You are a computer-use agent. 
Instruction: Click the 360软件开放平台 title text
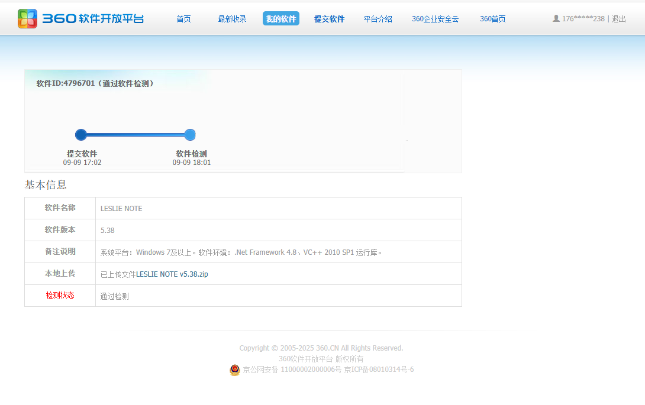pos(93,18)
